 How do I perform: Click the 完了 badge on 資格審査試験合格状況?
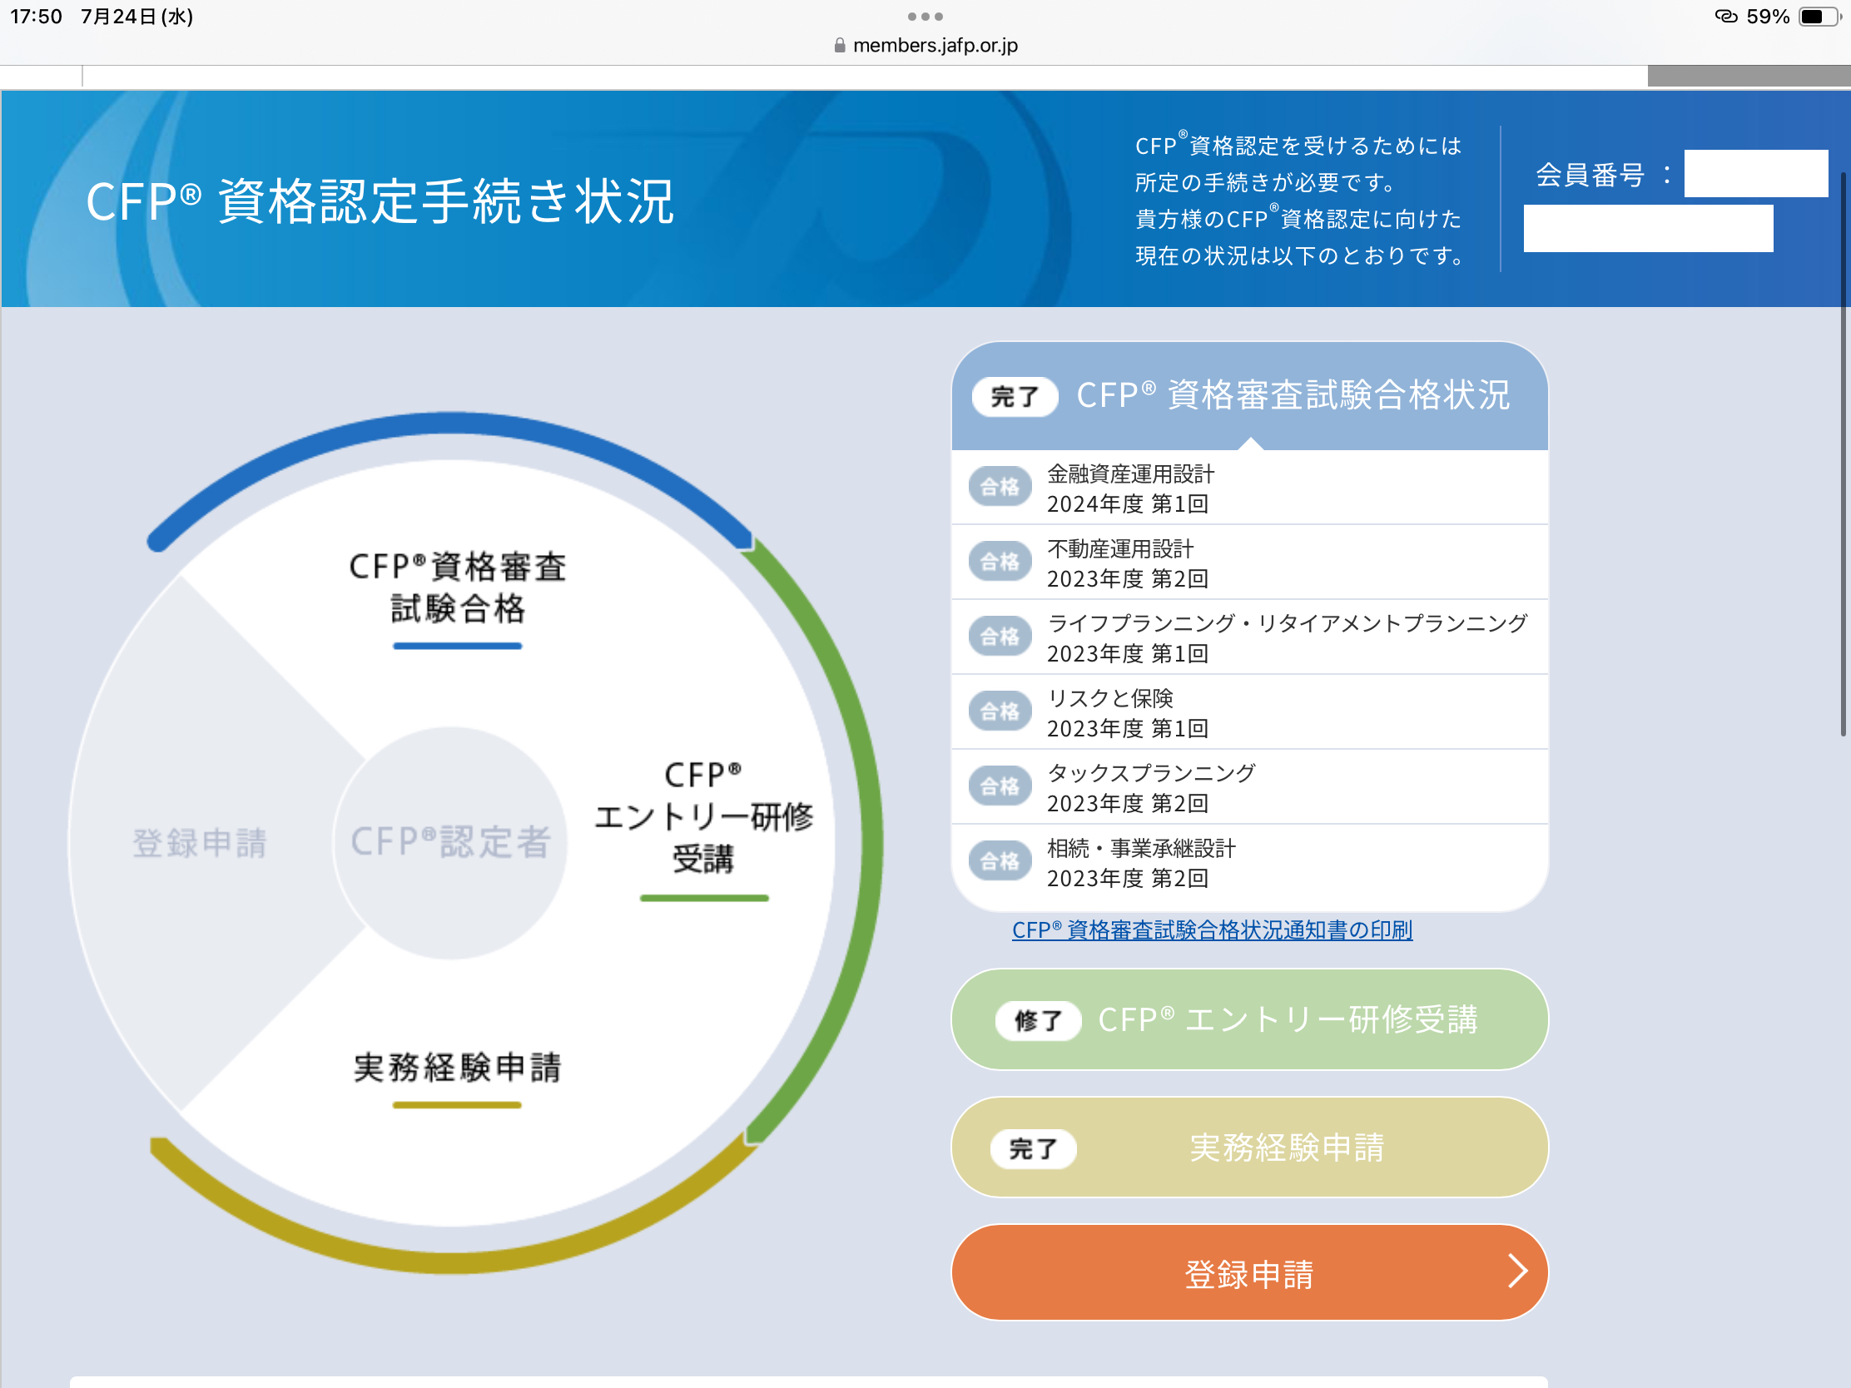pos(1015,397)
